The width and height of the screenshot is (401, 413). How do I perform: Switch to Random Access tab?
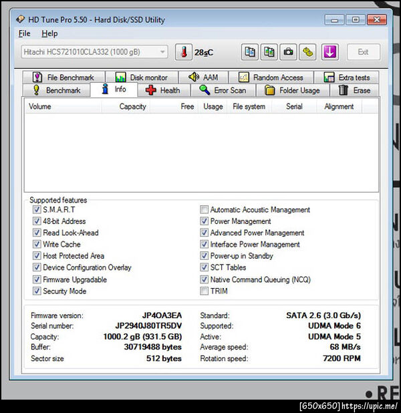271,78
